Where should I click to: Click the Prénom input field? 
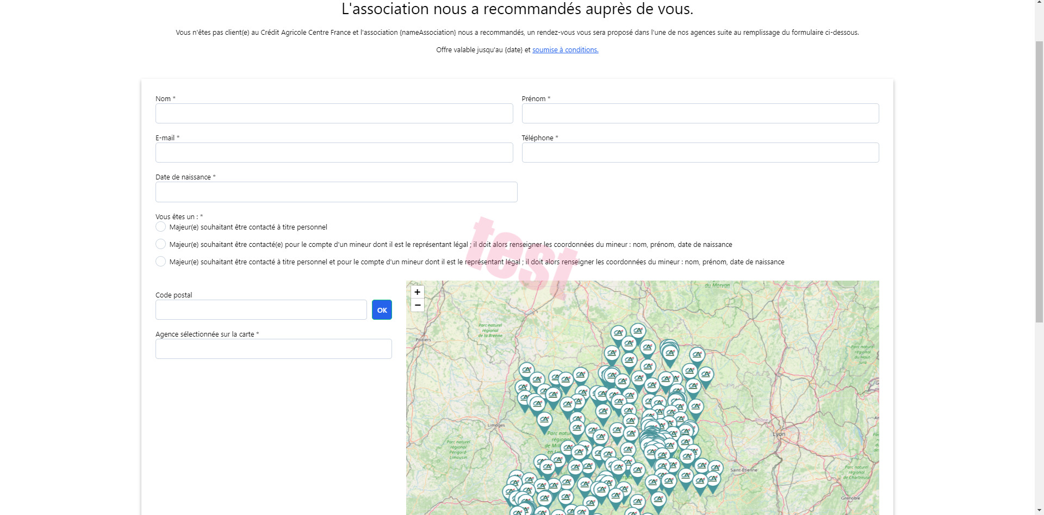point(700,113)
